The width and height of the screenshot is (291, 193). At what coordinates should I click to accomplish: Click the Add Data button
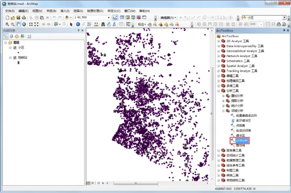pos(67,18)
